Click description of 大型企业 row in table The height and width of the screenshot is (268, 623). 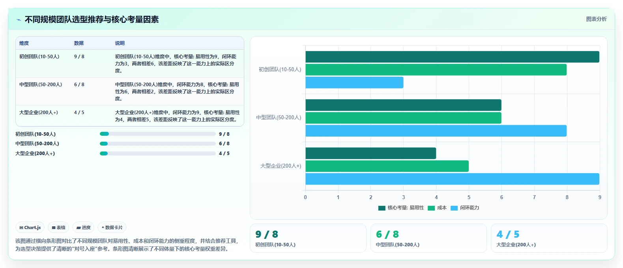coord(177,116)
